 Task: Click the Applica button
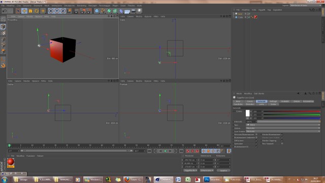[x=223, y=171]
